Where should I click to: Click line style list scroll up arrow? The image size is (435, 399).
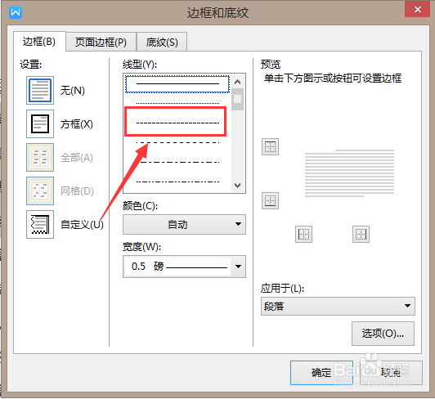coord(237,82)
